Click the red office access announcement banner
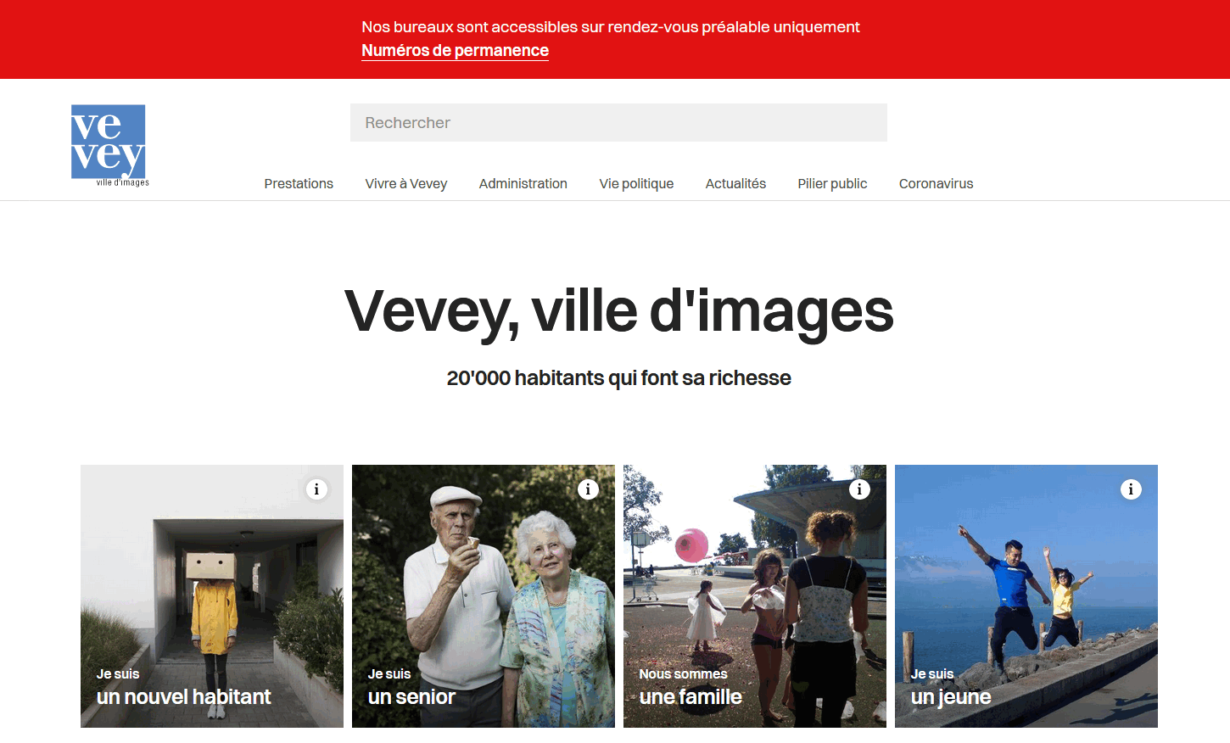The height and width of the screenshot is (743, 1230). pyautogui.click(x=615, y=39)
